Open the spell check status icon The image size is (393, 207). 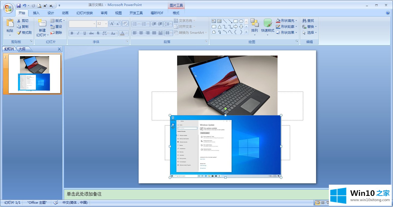pyautogui.click(x=56, y=203)
